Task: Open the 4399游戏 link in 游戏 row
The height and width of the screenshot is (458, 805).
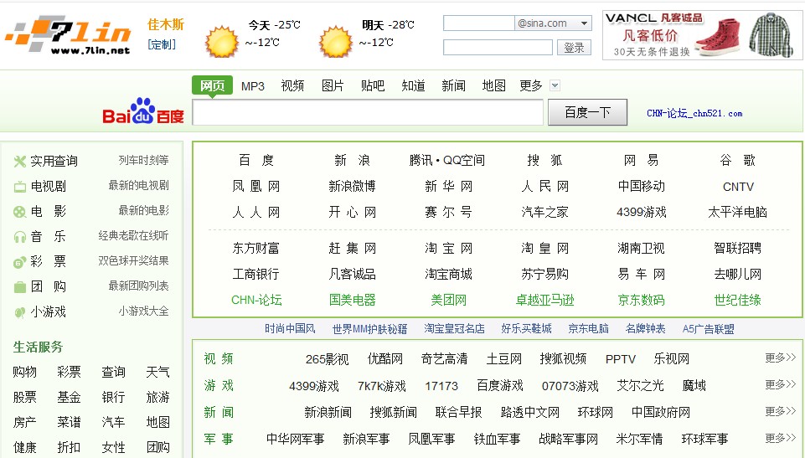Action: click(314, 386)
